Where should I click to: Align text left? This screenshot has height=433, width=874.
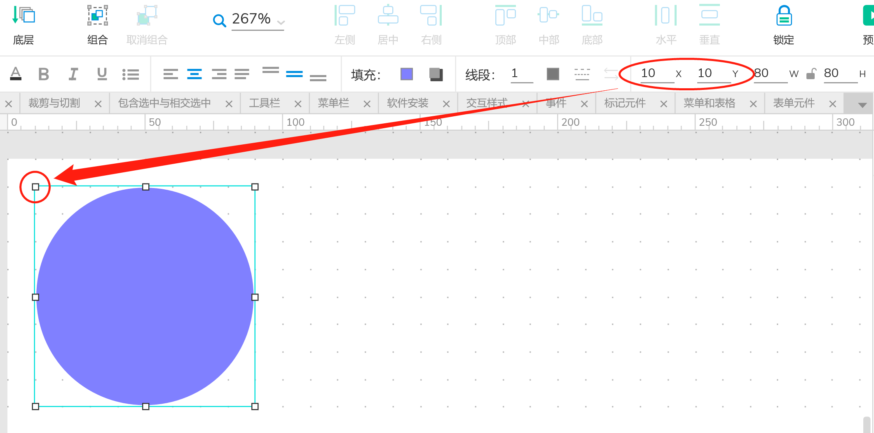[171, 74]
